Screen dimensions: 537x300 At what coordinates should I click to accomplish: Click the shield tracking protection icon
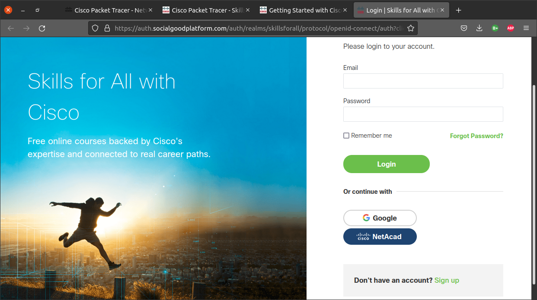(x=96, y=28)
